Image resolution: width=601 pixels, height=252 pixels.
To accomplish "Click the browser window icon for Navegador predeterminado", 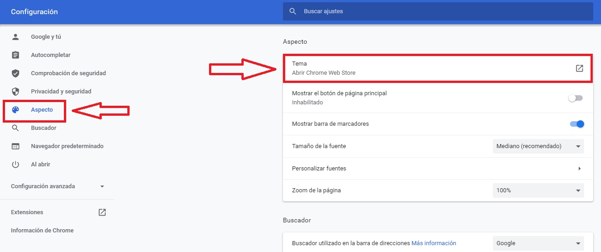I will tap(16, 146).
